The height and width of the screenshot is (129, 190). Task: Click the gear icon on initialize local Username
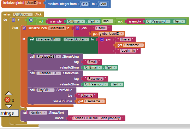[x=24, y=28]
